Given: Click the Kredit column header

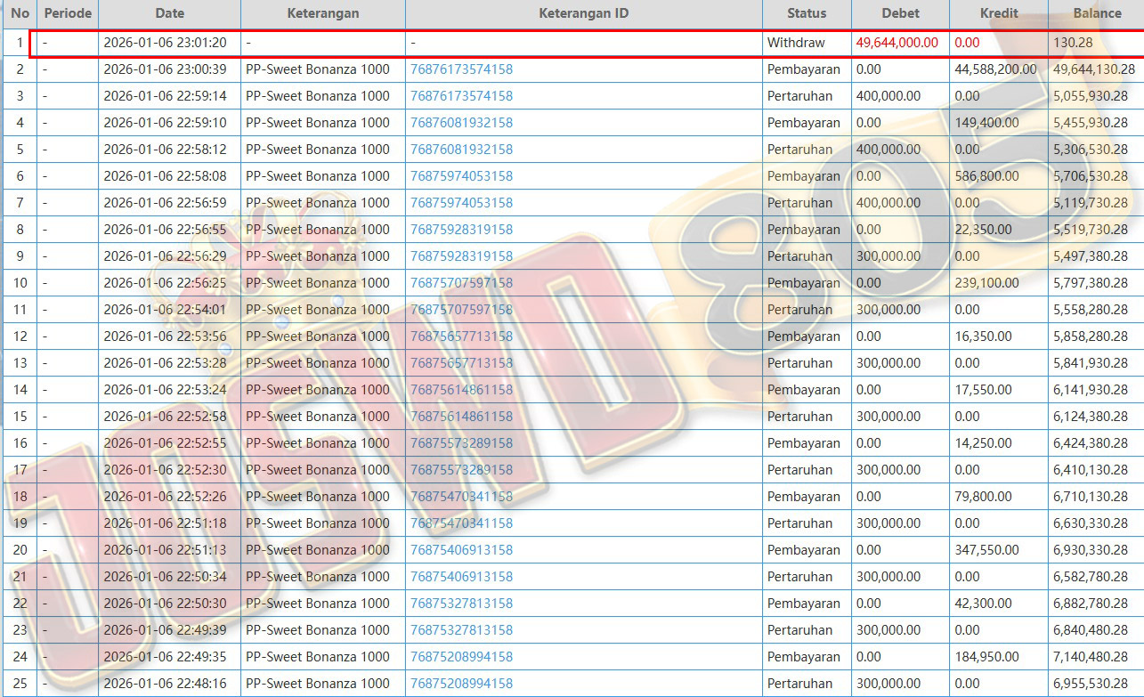Looking at the screenshot, I should [998, 13].
